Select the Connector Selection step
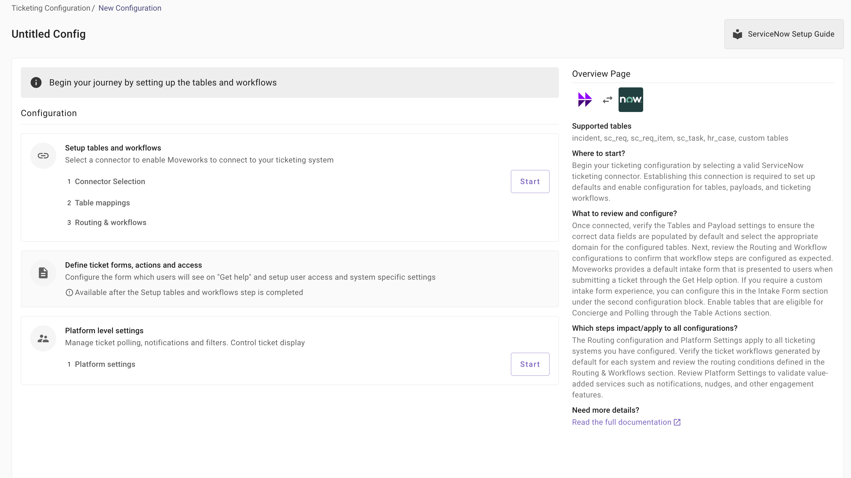Viewport: 851px width, 478px height. (110, 181)
